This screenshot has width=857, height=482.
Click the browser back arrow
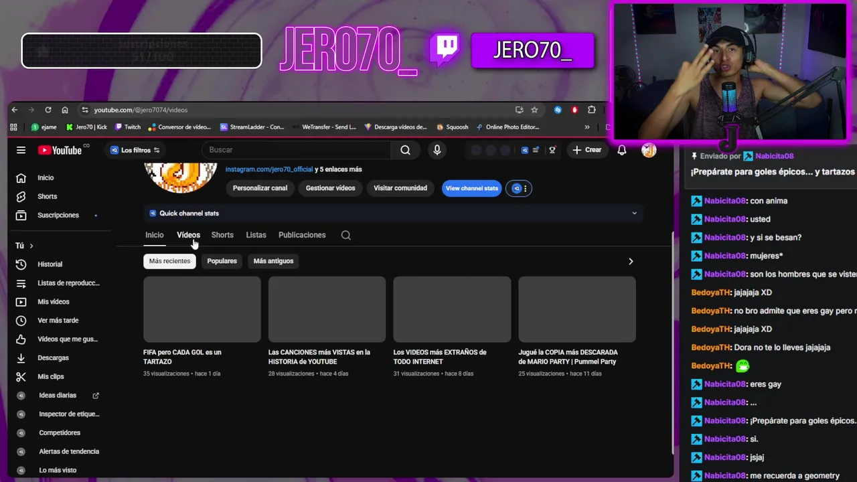click(x=15, y=110)
